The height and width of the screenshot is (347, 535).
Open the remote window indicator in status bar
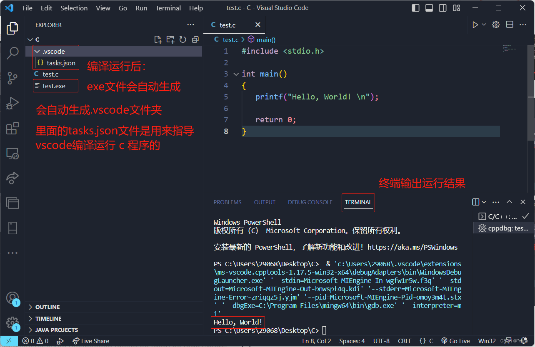point(9,341)
